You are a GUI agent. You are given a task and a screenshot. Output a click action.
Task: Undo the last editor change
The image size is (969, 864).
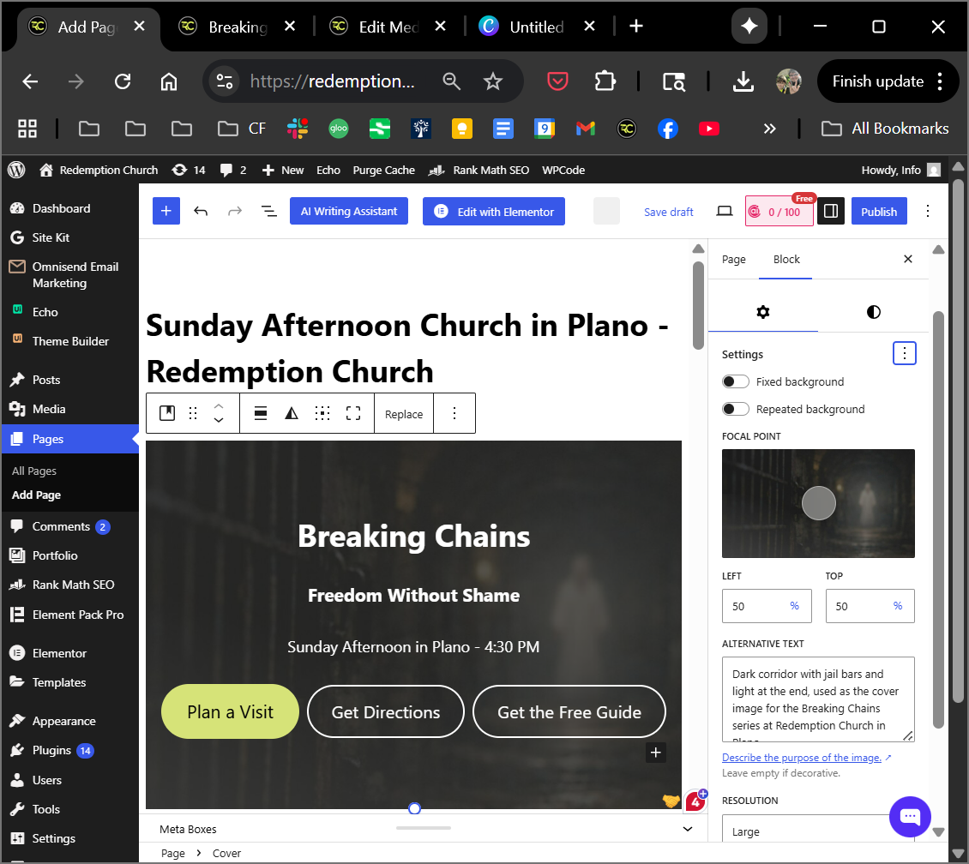click(201, 212)
